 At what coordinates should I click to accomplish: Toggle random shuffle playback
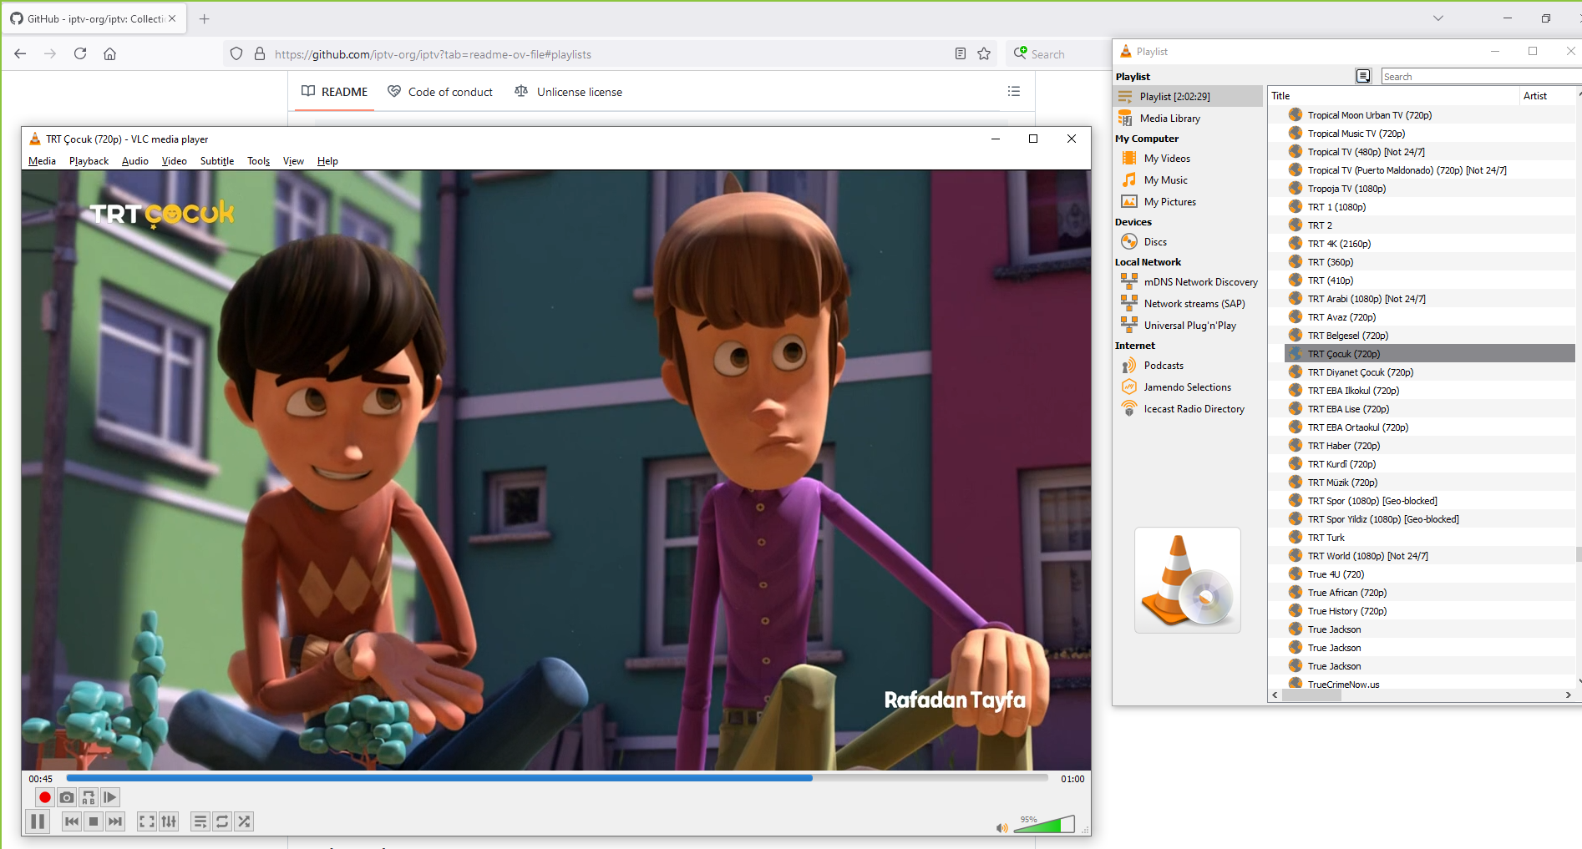(244, 821)
